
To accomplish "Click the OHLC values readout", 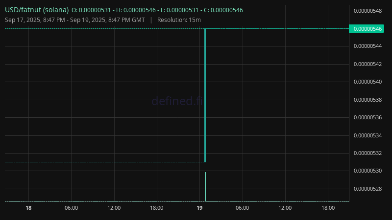I will pos(157,10).
